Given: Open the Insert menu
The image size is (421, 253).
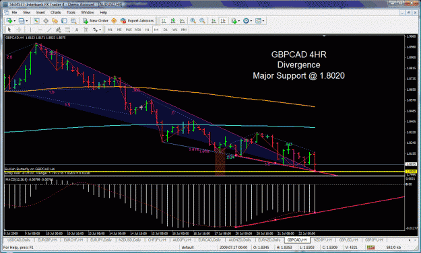Looking at the screenshot, I should [x=40, y=12].
